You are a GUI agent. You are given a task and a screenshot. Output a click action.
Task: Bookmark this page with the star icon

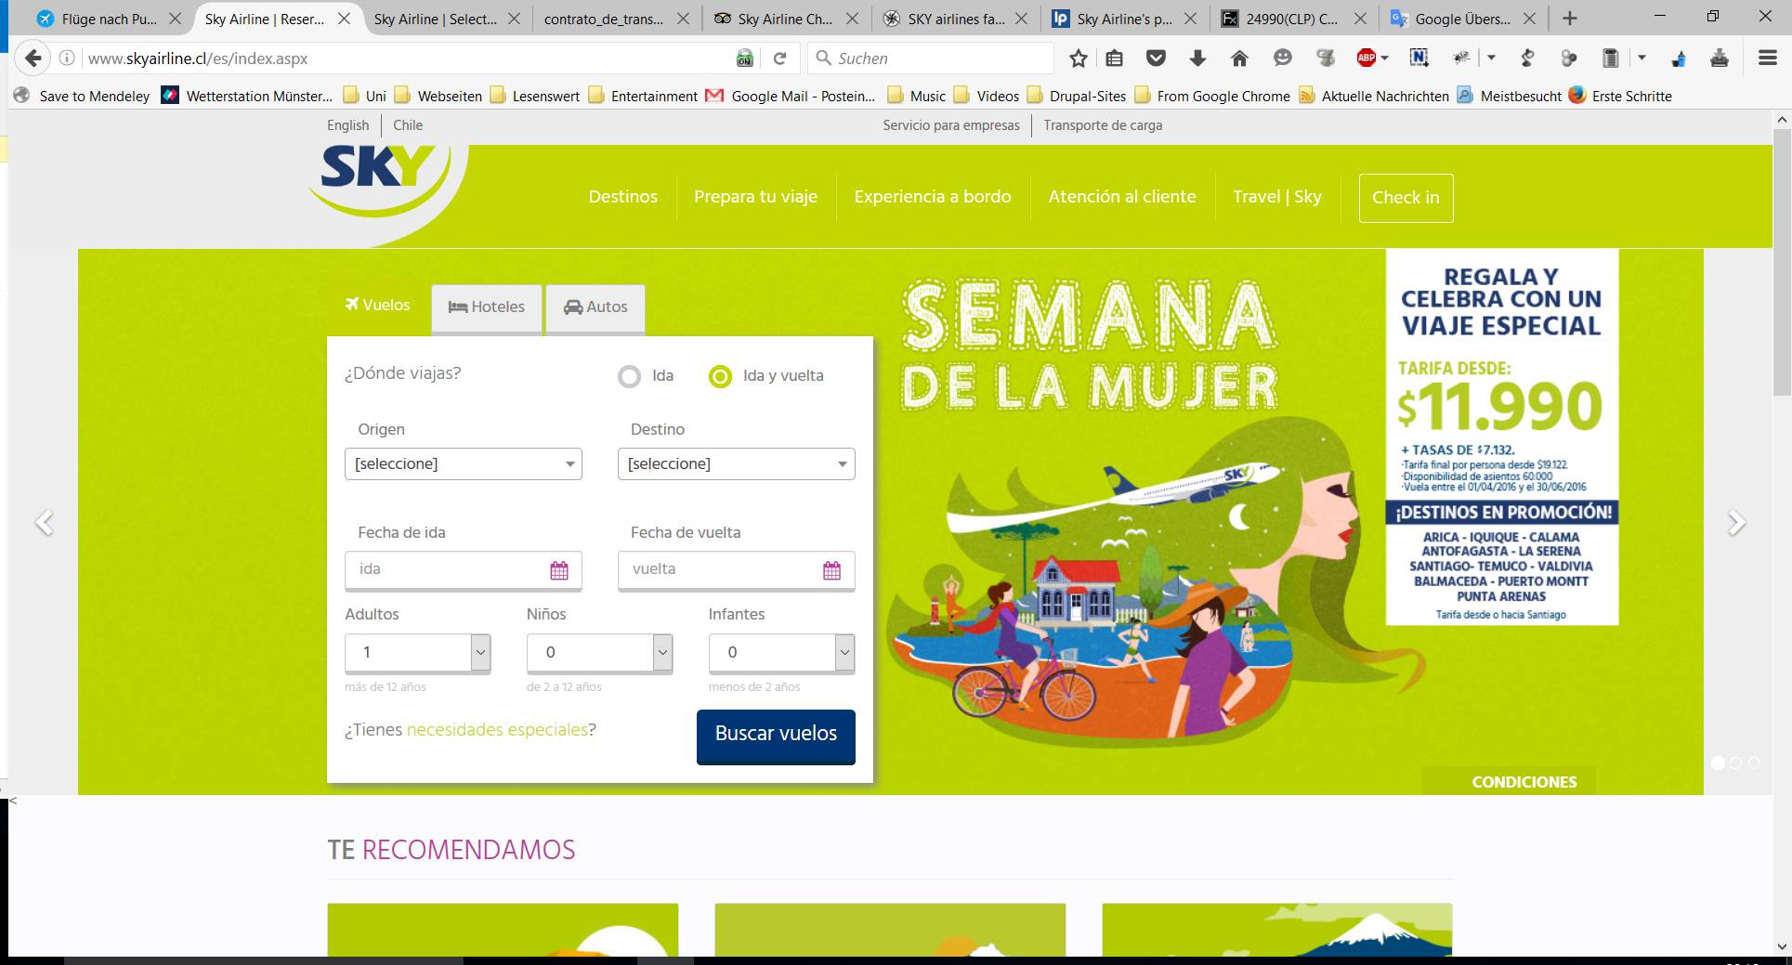[x=1079, y=59]
